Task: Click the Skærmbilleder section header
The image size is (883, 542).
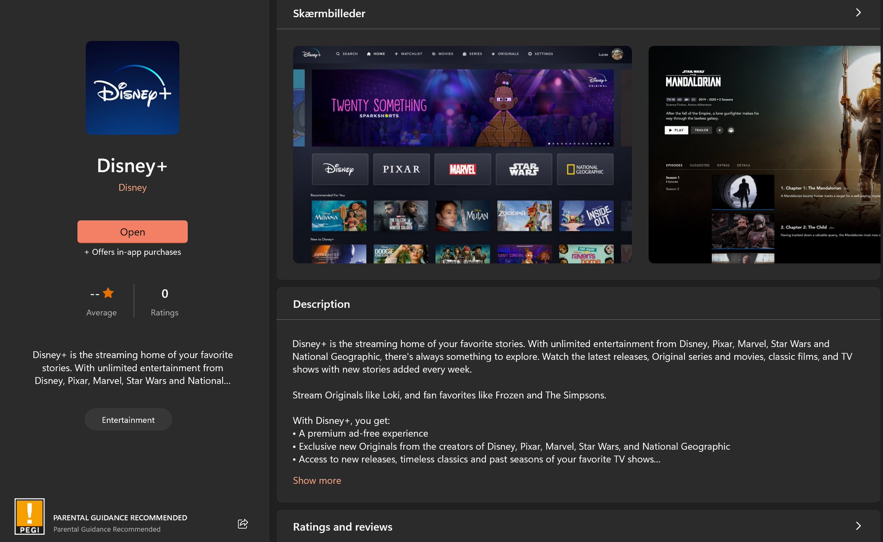Action: [x=329, y=13]
